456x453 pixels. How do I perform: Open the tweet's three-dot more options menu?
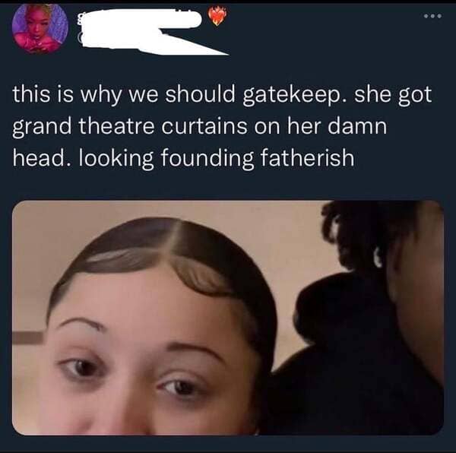[432, 16]
